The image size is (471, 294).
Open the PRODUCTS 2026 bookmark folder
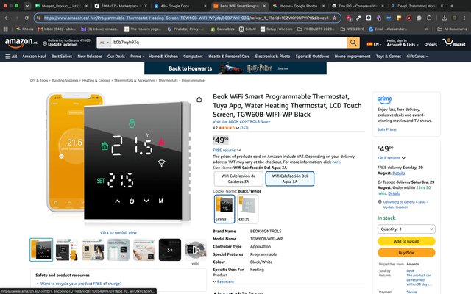[316, 29]
